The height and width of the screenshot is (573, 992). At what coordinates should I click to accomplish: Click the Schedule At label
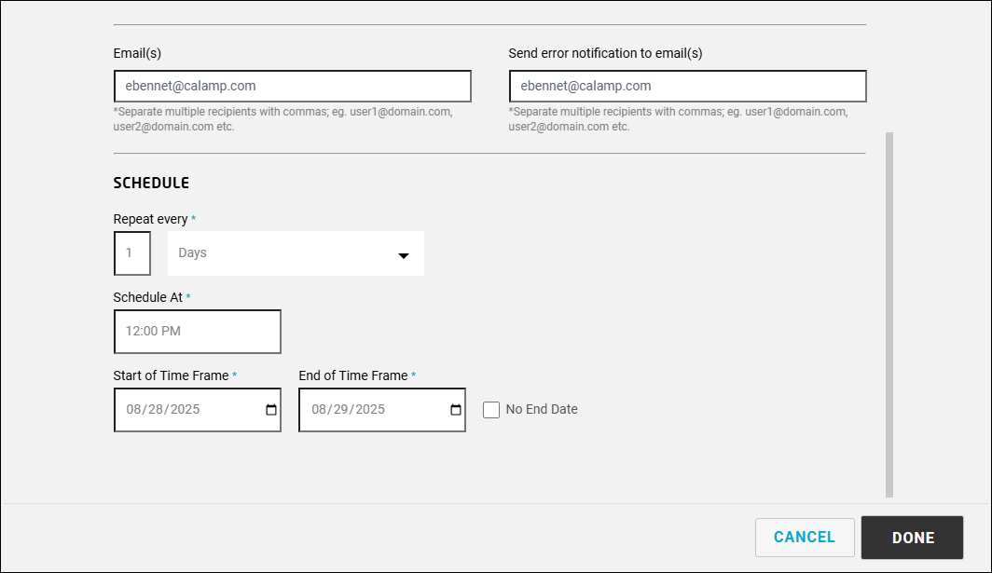(x=148, y=297)
